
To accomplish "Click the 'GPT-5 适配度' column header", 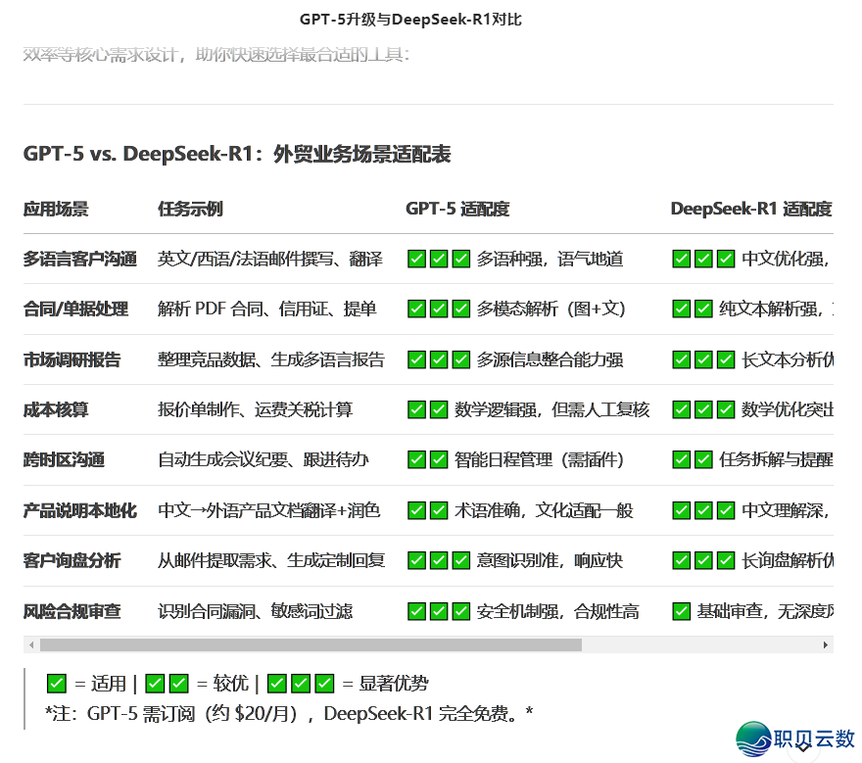I will click(x=457, y=209).
